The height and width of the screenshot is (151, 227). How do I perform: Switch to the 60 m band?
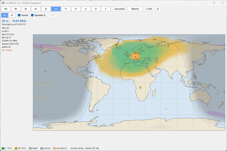pyautogui.click(x=26, y=9)
